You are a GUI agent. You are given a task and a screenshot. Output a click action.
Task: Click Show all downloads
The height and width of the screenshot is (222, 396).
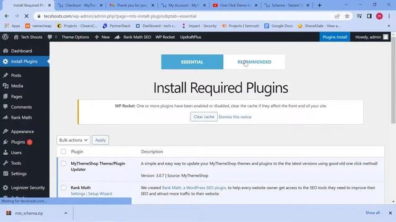(372, 213)
